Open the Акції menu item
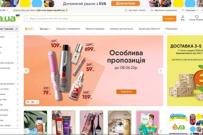 [29, 29]
